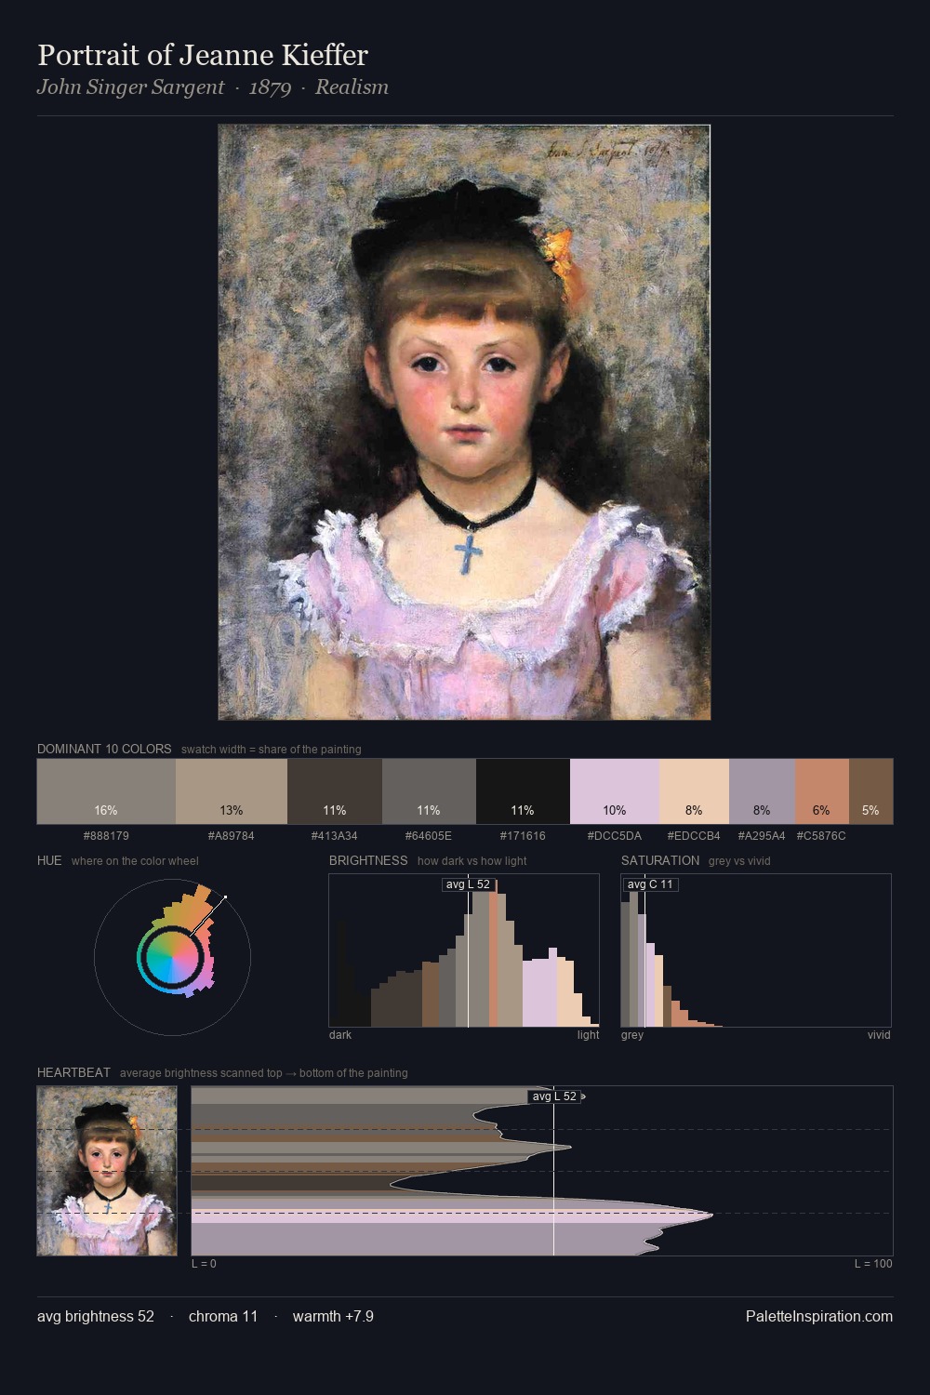Click the HUE section heading
The width and height of the screenshot is (930, 1395).
(x=49, y=860)
